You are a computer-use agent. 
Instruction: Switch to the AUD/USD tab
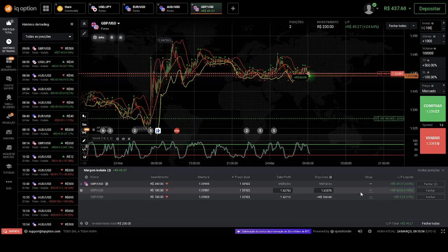click(x=173, y=9)
